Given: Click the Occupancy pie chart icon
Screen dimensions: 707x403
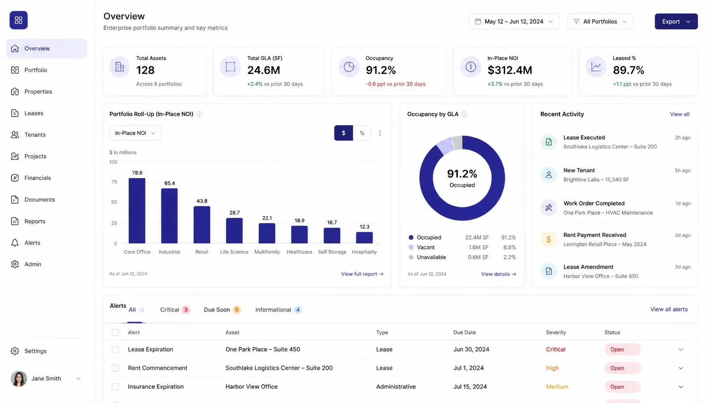Looking at the screenshot, I should click(349, 67).
